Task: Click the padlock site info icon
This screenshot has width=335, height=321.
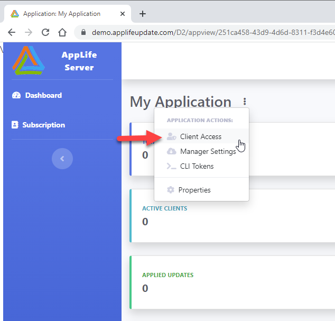Action: click(83, 32)
